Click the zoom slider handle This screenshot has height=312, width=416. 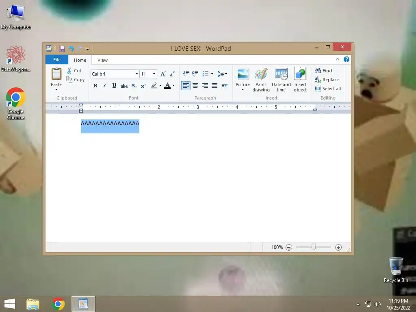(x=314, y=247)
